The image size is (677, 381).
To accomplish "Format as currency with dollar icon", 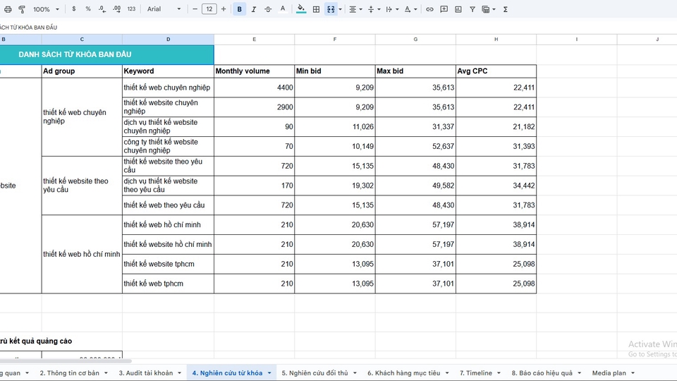I will pyautogui.click(x=74, y=9).
